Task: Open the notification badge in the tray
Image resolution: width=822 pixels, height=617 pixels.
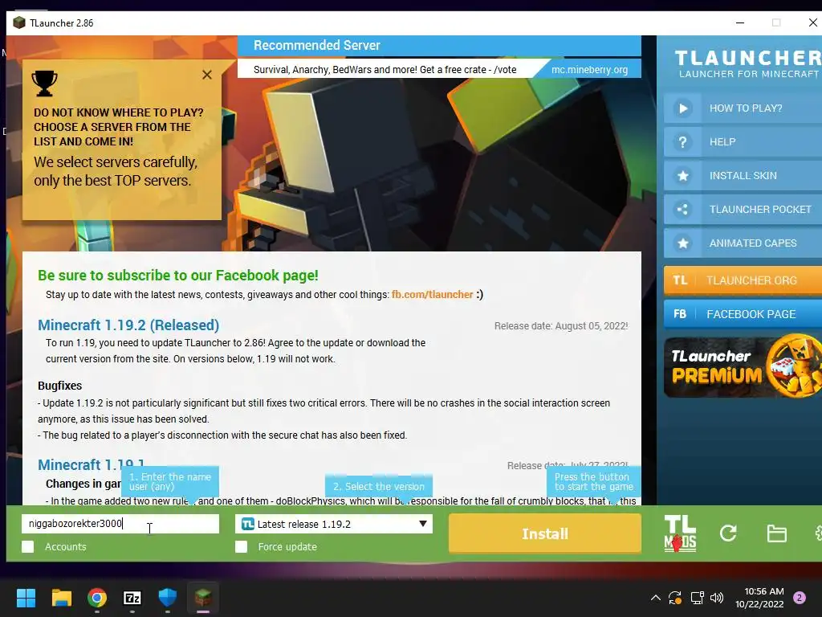Action: (x=800, y=598)
